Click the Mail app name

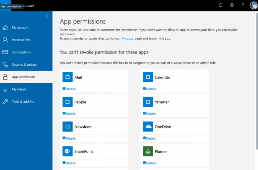[78, 77]
